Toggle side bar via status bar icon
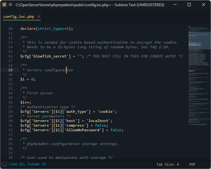The width and height of the screenshot is (211, 169). point(4,164)
